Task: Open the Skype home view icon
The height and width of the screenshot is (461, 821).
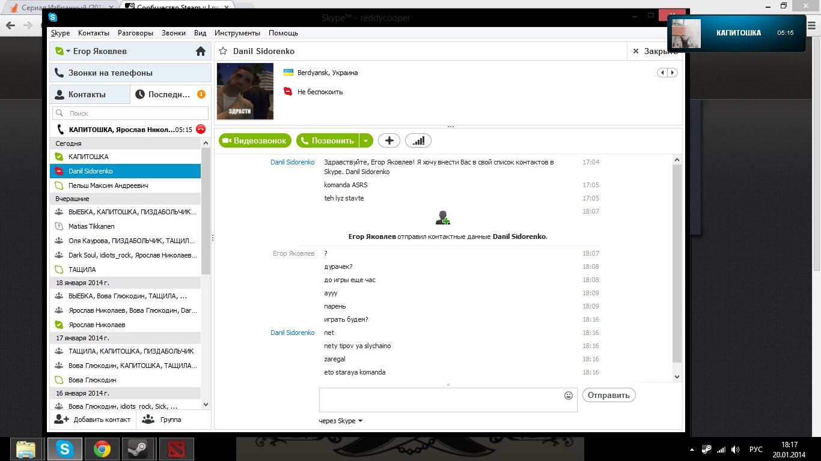Action: pyautogui.click(x=201, y=52)
